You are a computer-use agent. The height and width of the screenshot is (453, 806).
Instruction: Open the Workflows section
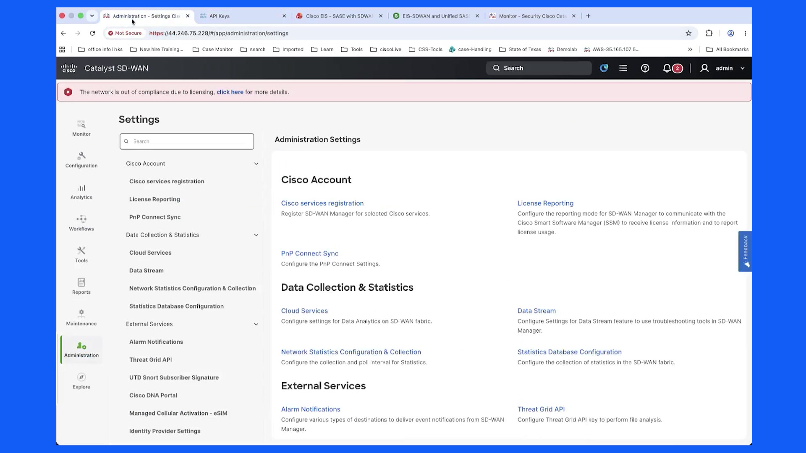[x=81, y=223]
